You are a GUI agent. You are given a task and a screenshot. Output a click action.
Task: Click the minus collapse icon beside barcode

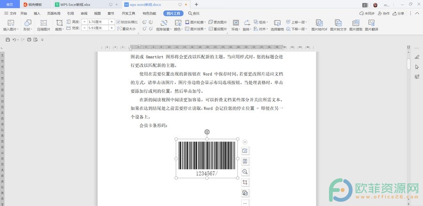point(245,142)
